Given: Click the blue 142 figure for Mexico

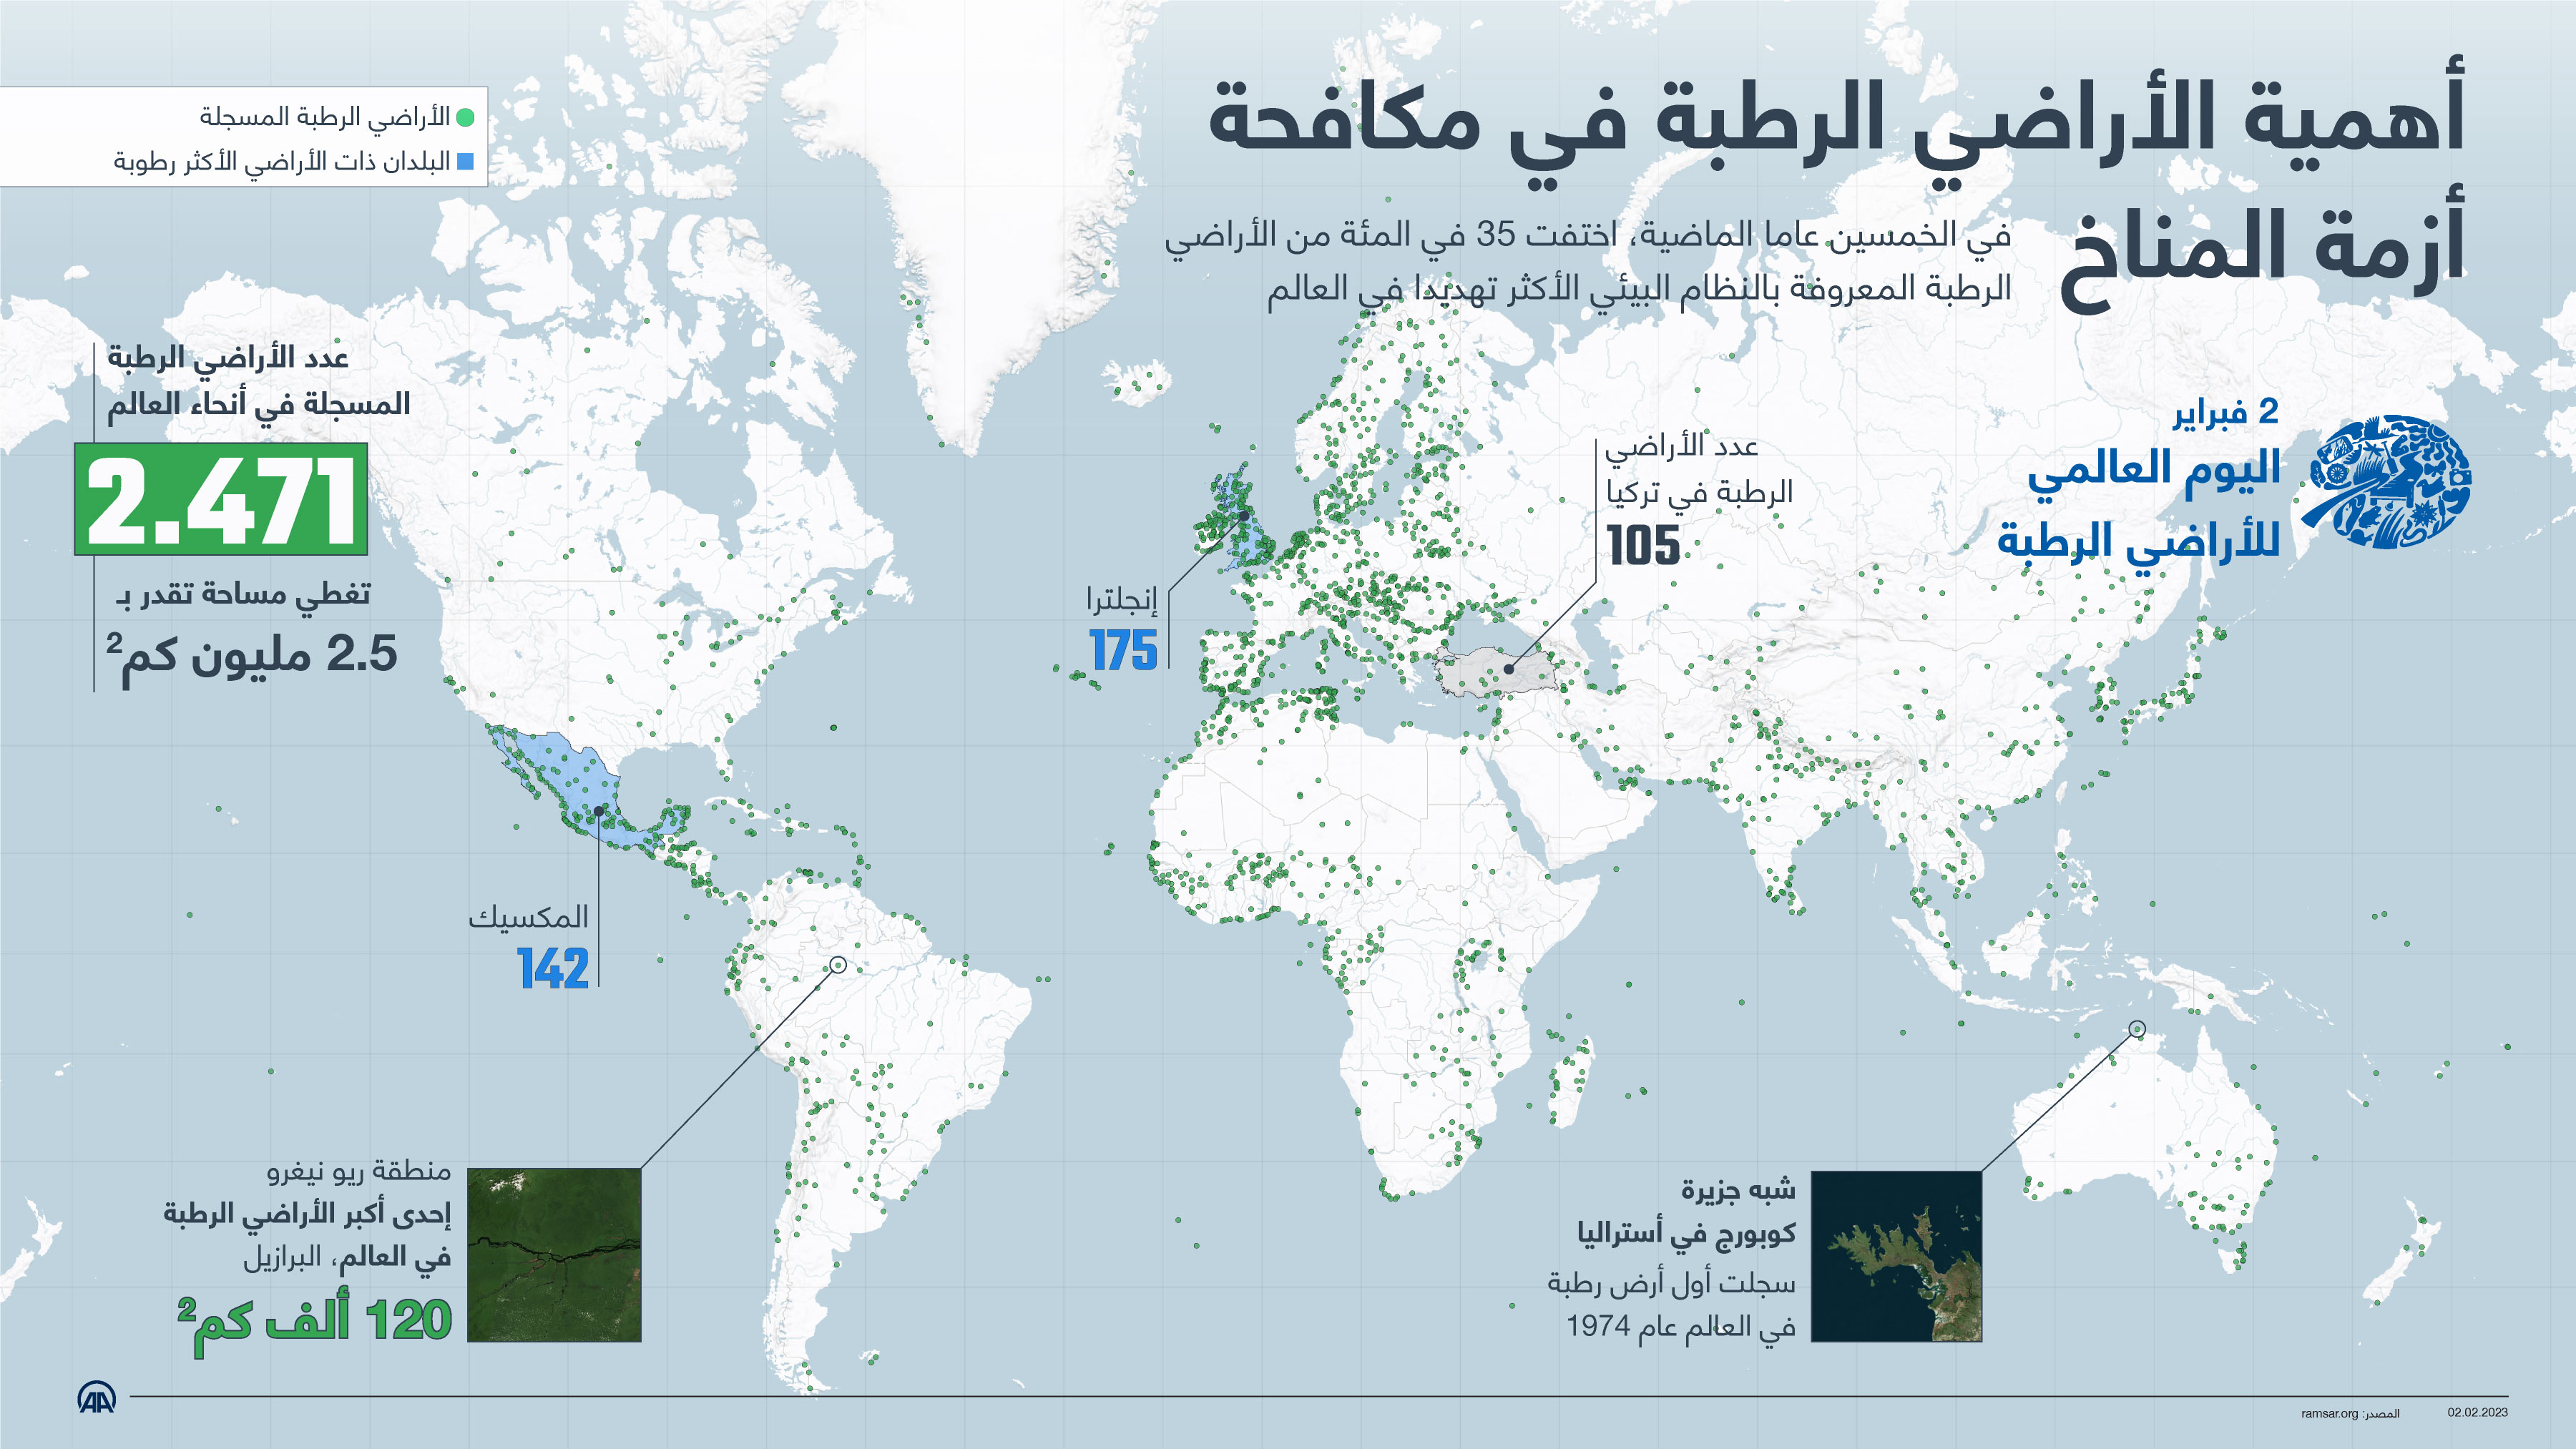Looking at the screenshot, I should click(553, 969).
